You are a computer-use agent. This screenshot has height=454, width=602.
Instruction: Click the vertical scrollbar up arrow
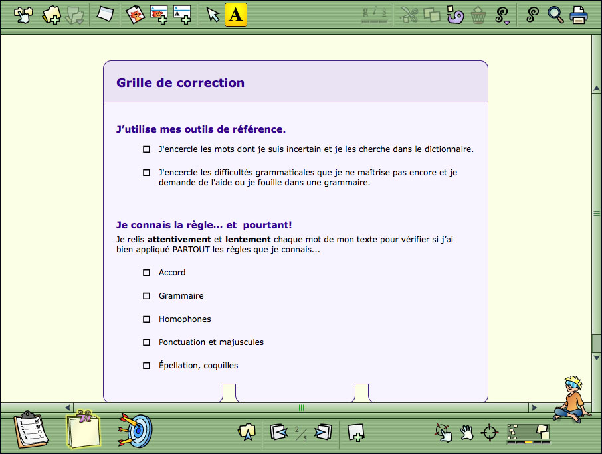pos(597,88)
